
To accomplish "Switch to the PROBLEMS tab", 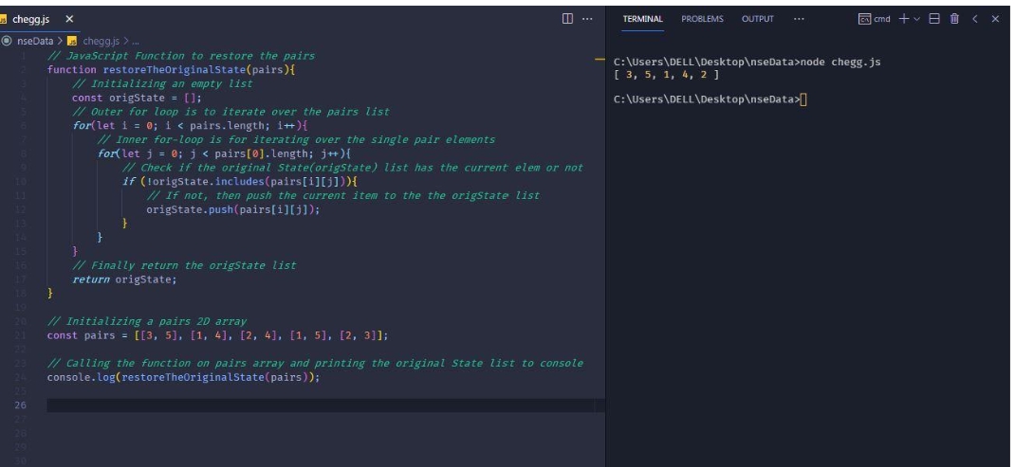I will click(x=701, y=19).
